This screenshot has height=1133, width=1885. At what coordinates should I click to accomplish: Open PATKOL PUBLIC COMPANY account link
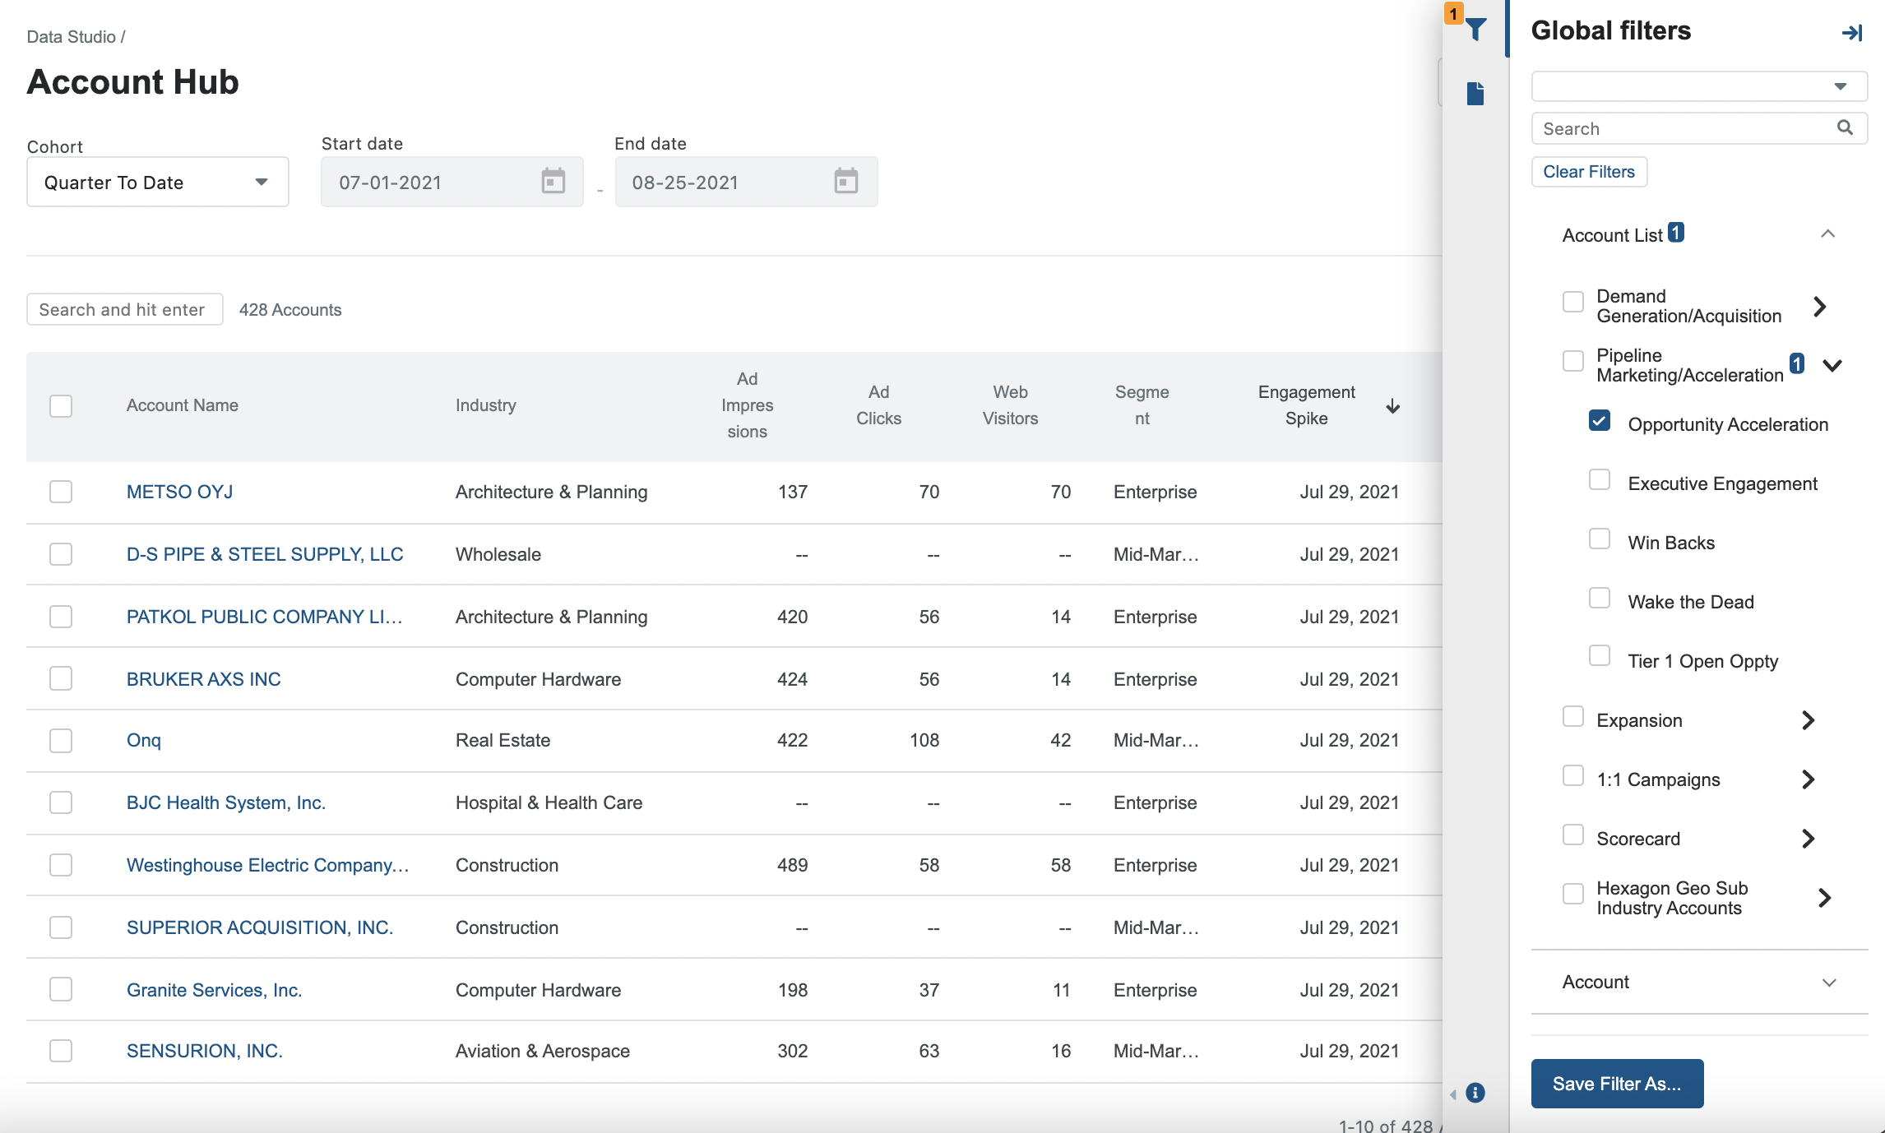click(x=265, y=617)
